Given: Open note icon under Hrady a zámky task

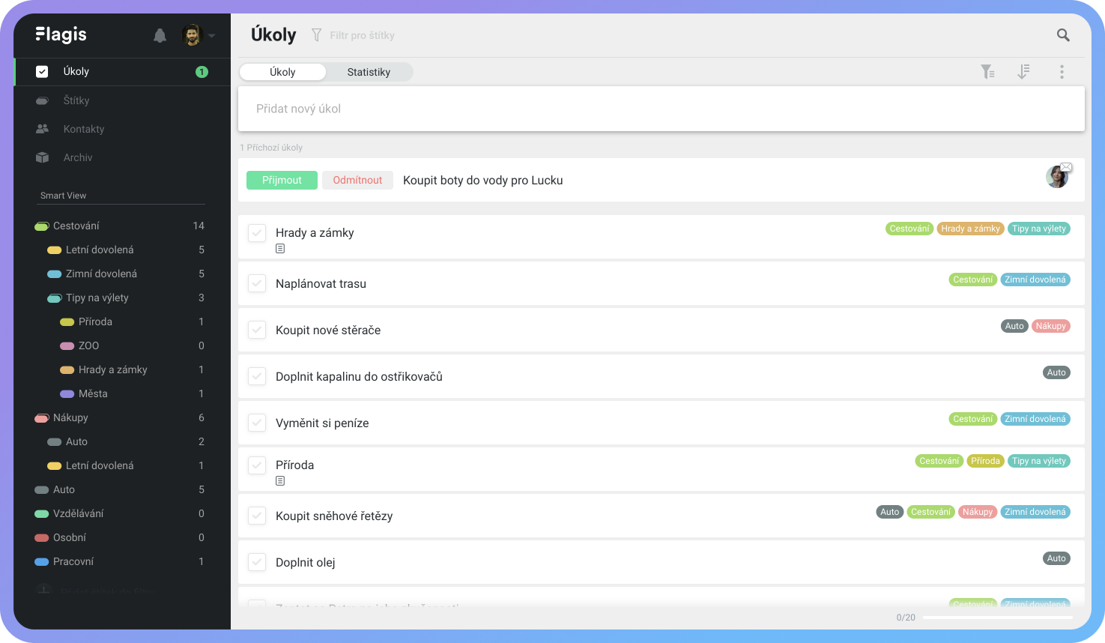Looking at the screenshot, I should click(x=280, y=249).
